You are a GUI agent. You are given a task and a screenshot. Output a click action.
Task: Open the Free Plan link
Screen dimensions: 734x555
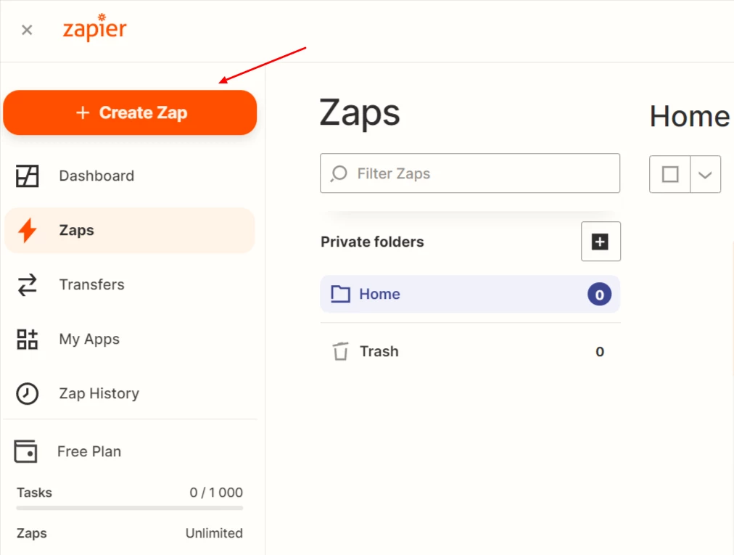point(89,451)
